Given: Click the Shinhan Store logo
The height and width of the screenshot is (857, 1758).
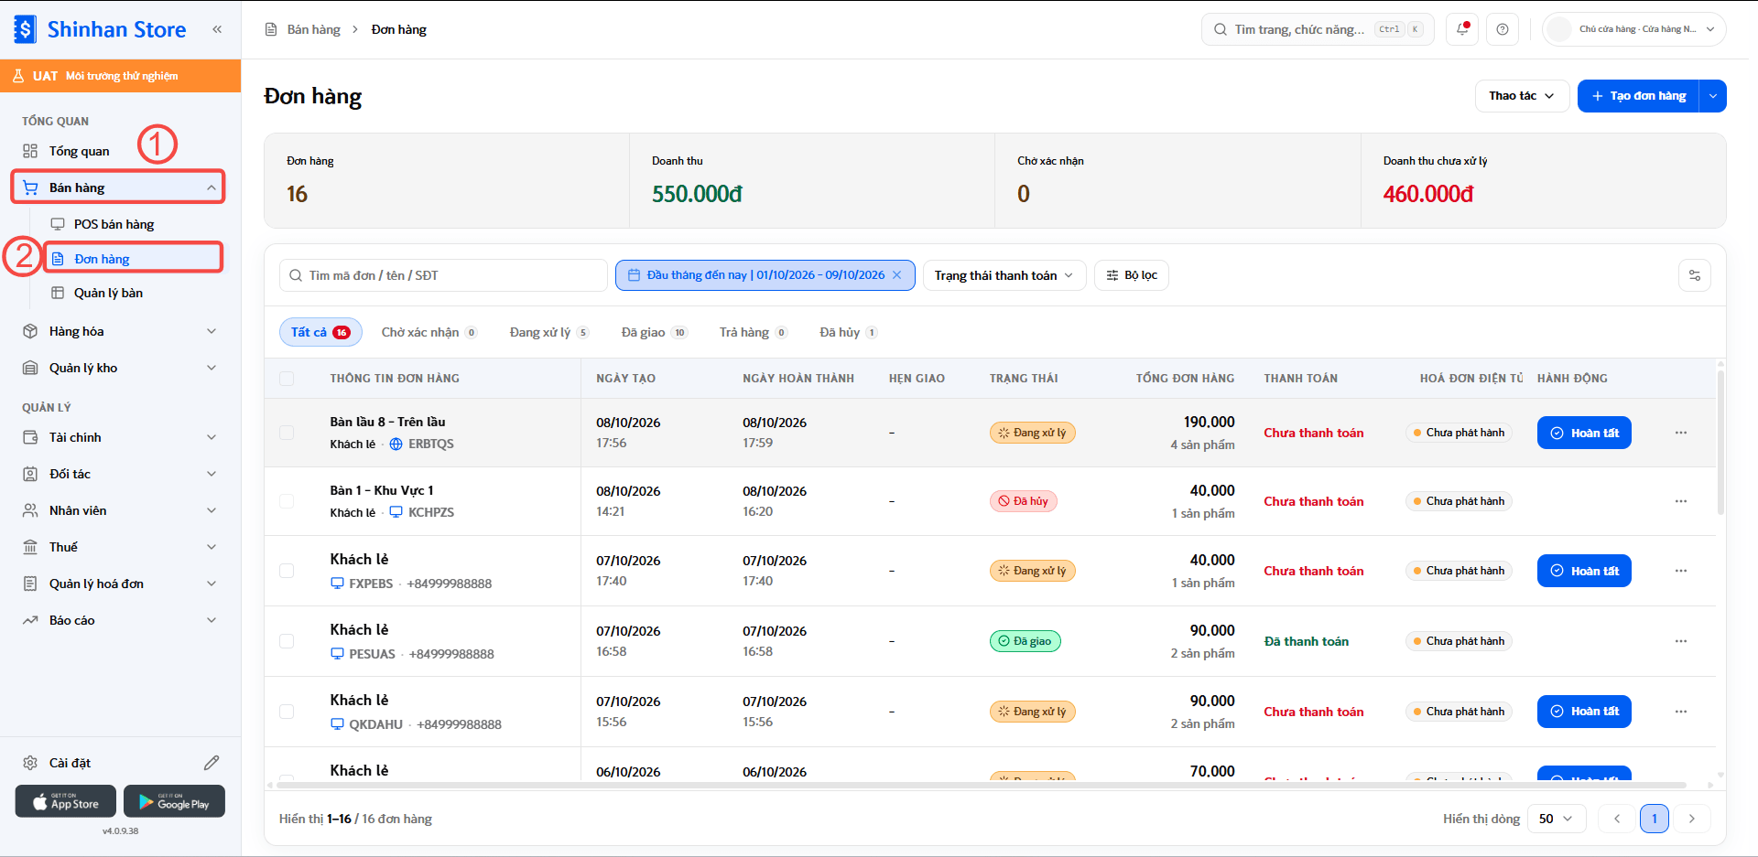Looking at the screenshot, I should tap(101, 29).
